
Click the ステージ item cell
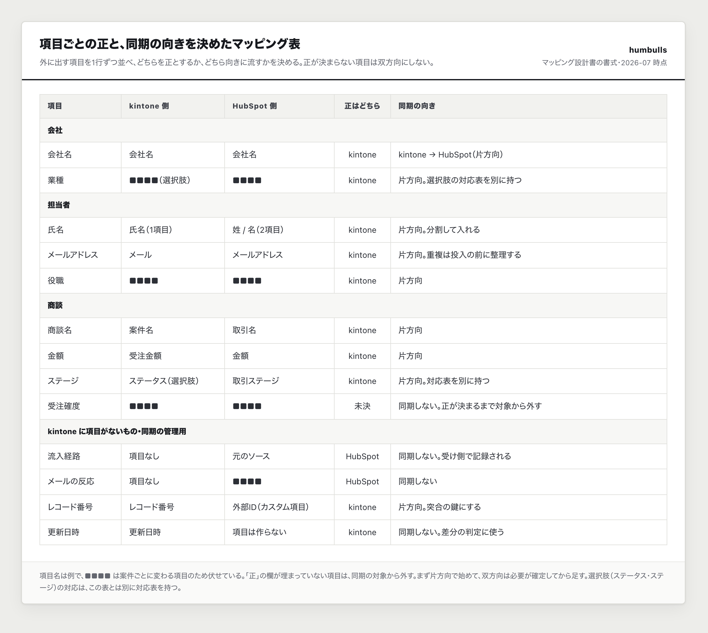click(x=81, y=381)
